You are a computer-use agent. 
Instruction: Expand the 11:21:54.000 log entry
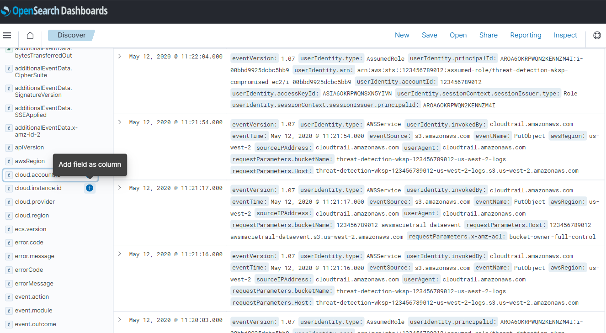pos(120,122)
